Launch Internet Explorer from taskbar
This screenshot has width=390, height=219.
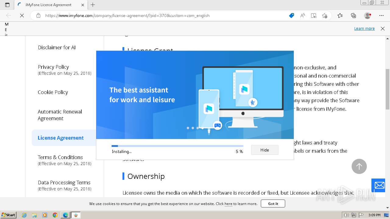(x=24, y=215)
